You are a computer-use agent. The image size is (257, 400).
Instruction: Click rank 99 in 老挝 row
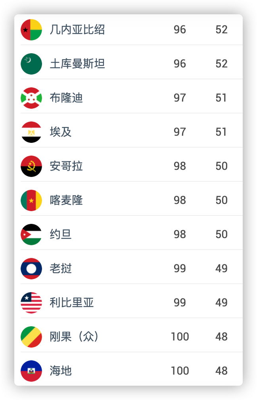point(180,268)
